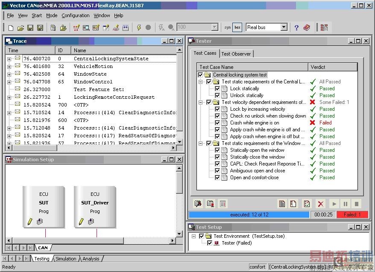Click the SUT ECU node block
Screen dimensions: 375x272
(x=44, y=207)
